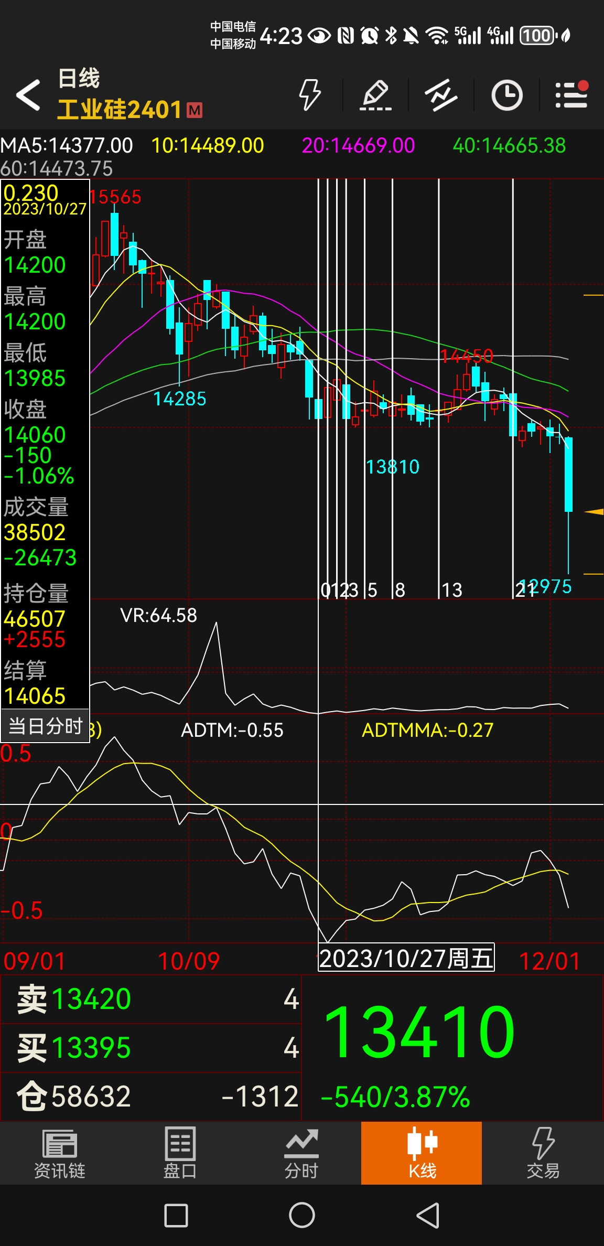Tap the -540/3.87% change value
Screen dimensions: 604x1246
395,1097
